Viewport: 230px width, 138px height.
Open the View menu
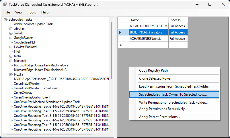(19, 12)
